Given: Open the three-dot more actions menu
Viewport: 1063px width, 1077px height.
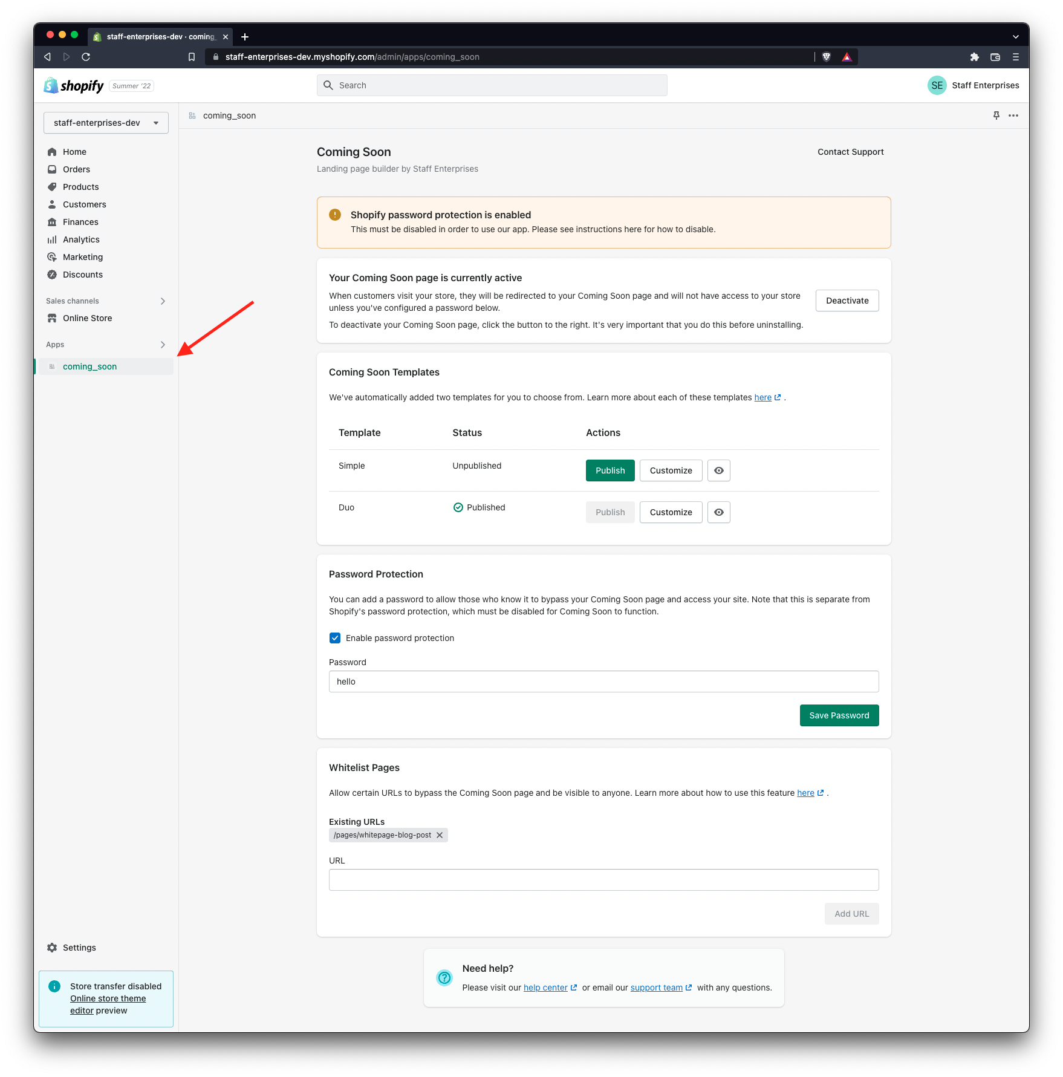Looking at the screenshot, I should [x=1013, y=116].
